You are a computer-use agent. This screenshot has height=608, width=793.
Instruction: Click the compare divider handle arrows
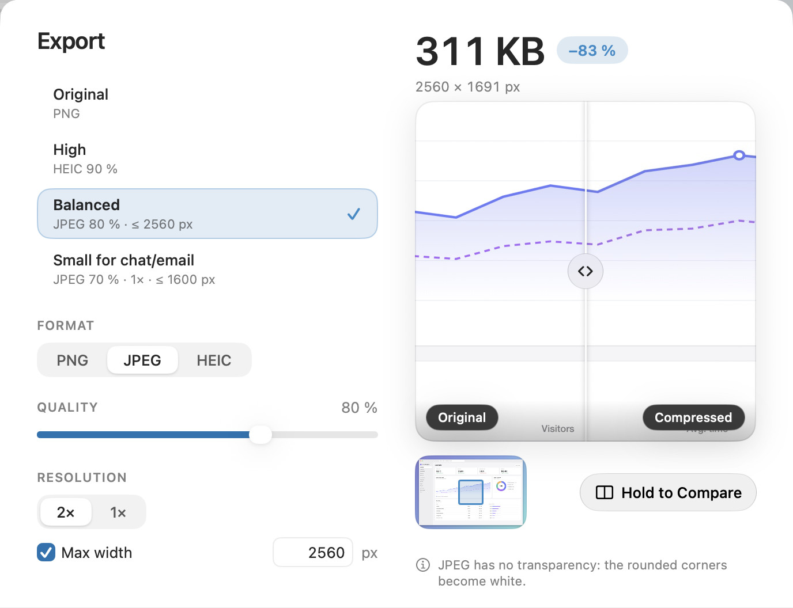pyautogui.click(x=586, y=271)
